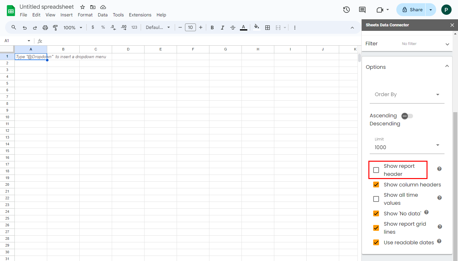Screen dimensions: 458x261
Task: Open comments icon in header
Action: 362,10
